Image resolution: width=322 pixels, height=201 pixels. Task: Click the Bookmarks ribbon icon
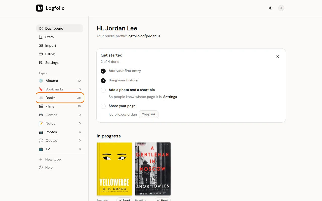coord(41,89)
